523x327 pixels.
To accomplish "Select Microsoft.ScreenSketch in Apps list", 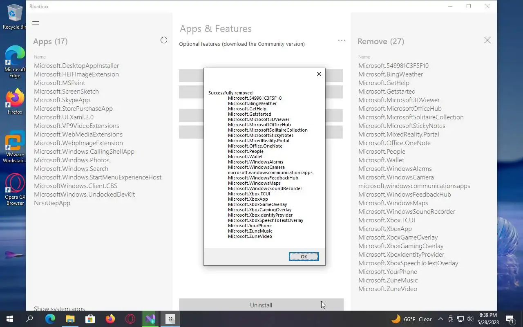I will pos(66,91).
